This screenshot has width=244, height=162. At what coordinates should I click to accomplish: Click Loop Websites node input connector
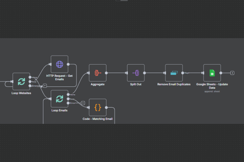12,82
